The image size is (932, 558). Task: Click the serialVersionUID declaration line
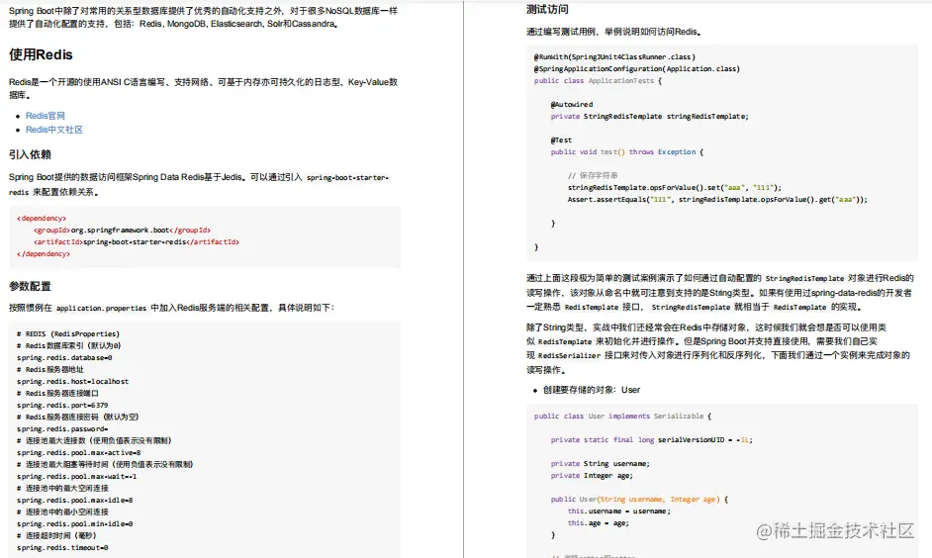point(651,439)
